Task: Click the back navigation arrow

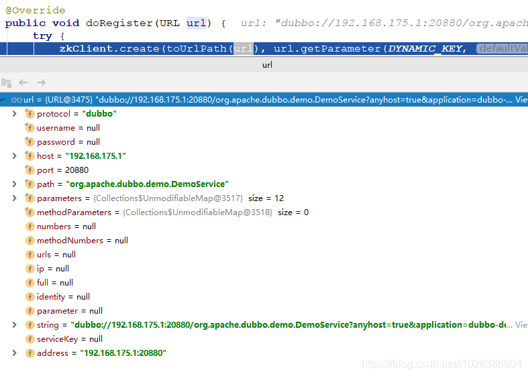Action: click(23, 82)
